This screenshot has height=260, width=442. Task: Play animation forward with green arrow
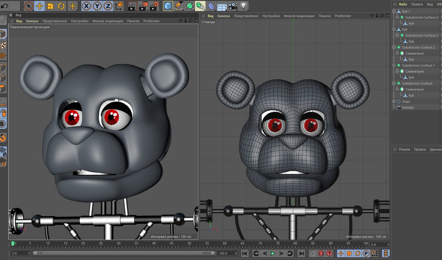click(273, 253)
